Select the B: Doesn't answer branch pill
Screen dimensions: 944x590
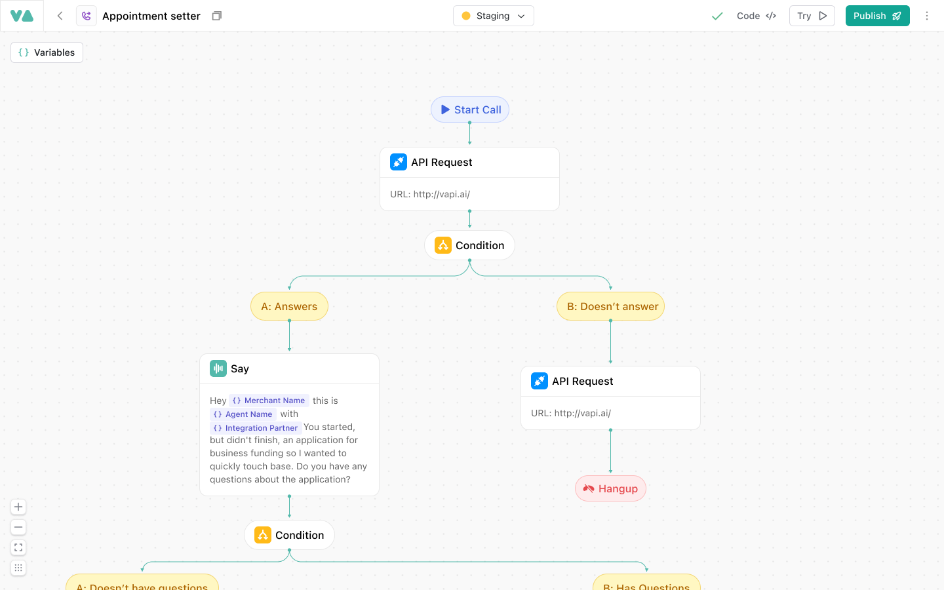610,306
